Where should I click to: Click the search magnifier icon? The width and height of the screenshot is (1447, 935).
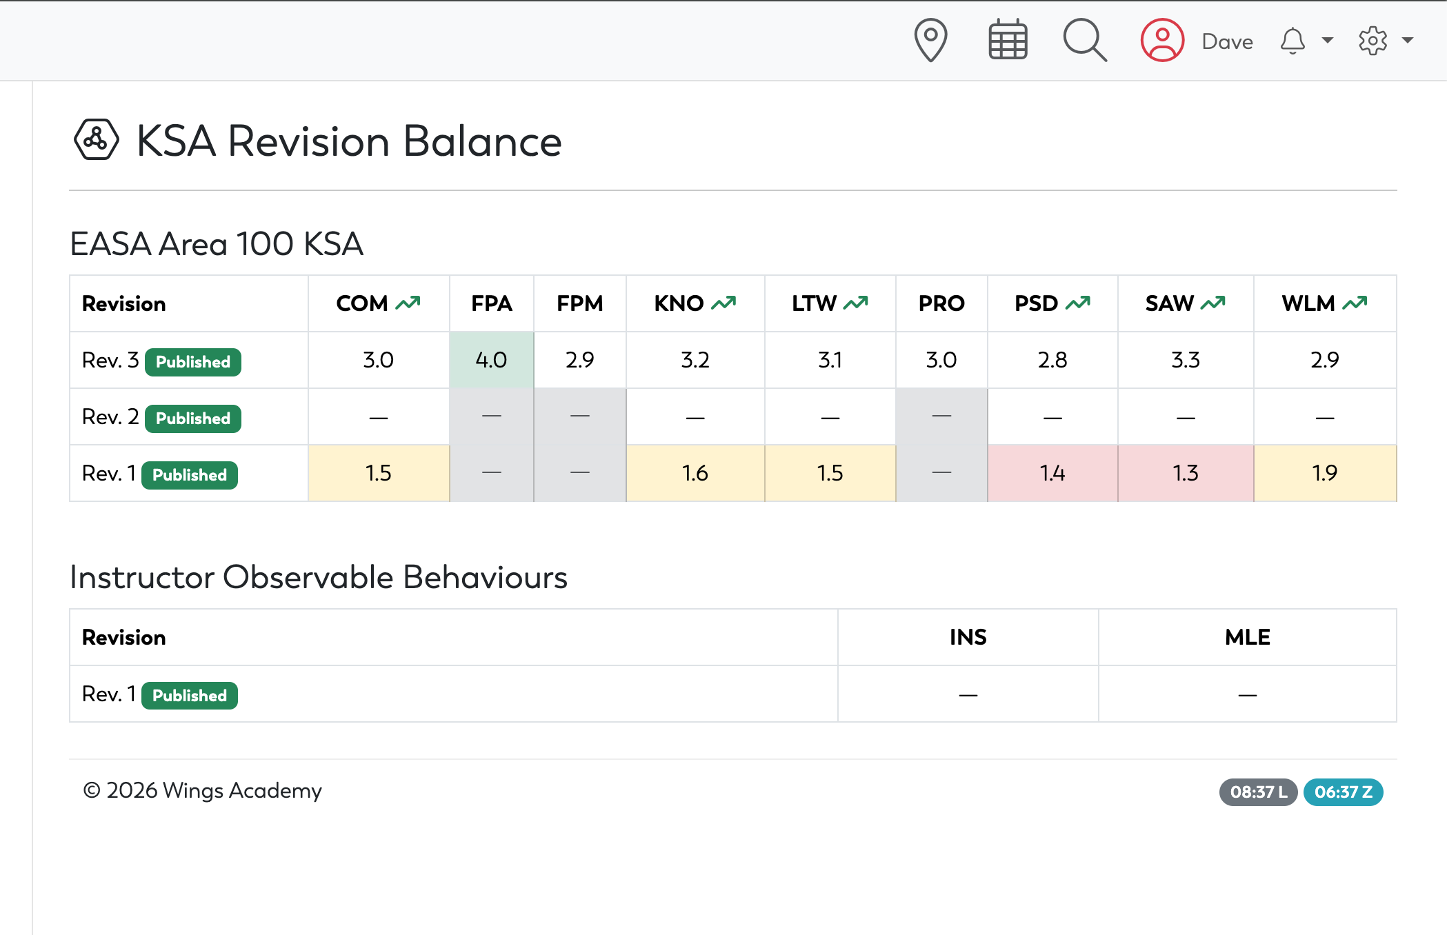pyautogui.click(x=1085, y=40)
